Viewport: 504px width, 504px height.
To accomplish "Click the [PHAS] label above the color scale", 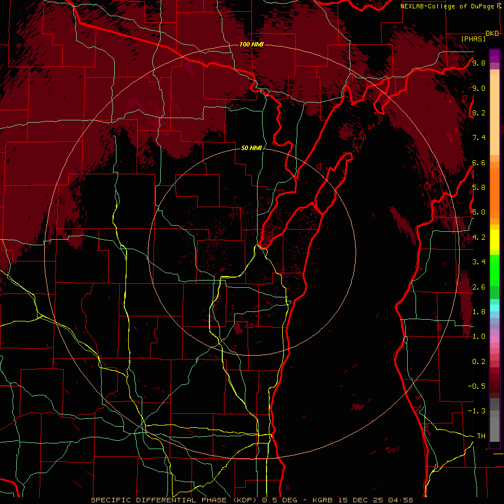I will pos(473,39).
